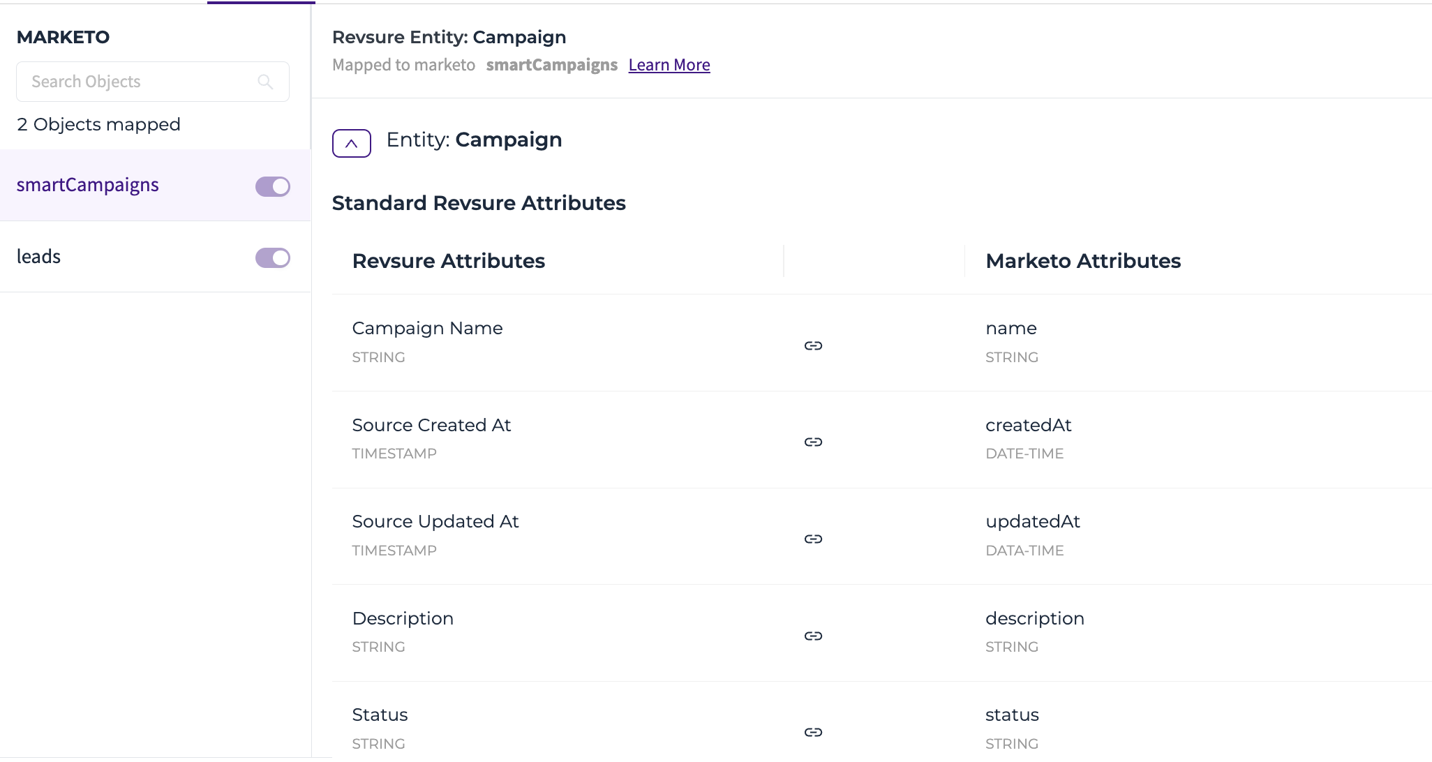The height and width of the screenshot is (762, 1432).
Task: Collapse the Entity: Campaign section
Action: coord(352,143)
